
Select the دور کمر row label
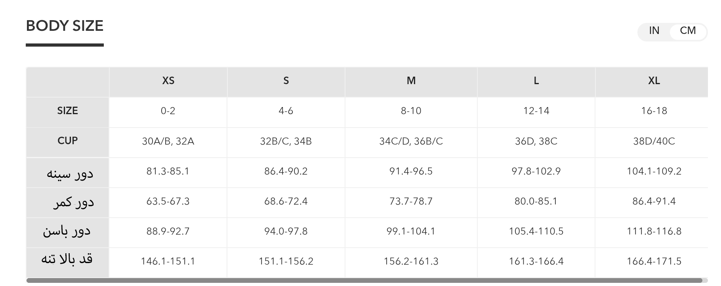point(73,203)
